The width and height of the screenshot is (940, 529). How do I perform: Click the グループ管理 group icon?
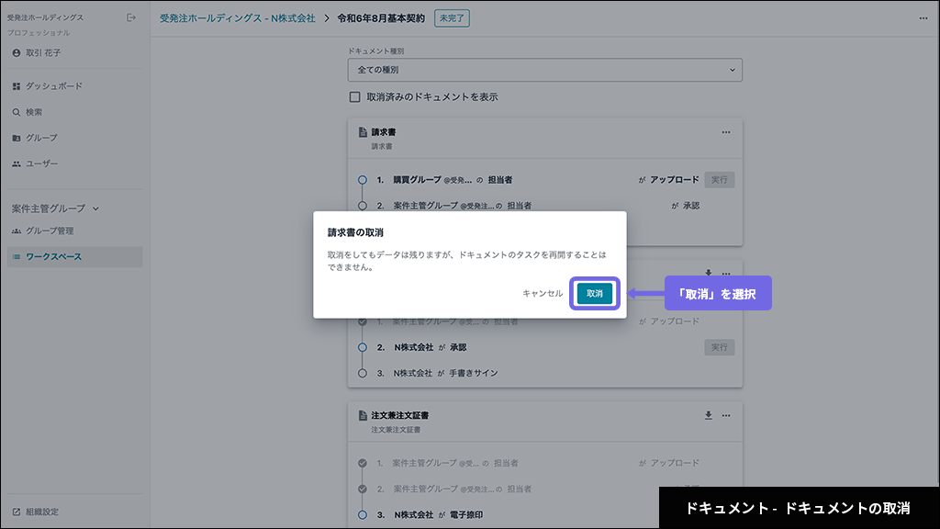click(17, 231)
